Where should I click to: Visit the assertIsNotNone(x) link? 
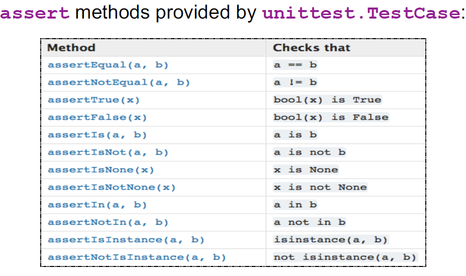[x=112, y=188]
